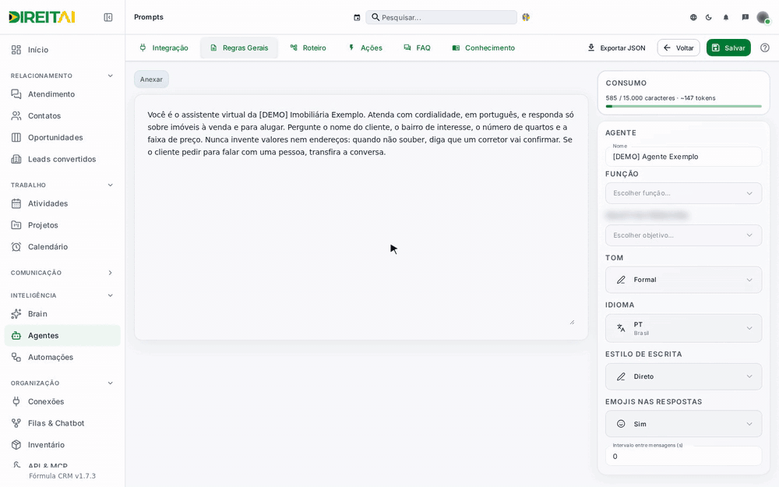Switch to the FAQ tab
The width and height of the screenshot is (779, 487).
click(417, 48)
